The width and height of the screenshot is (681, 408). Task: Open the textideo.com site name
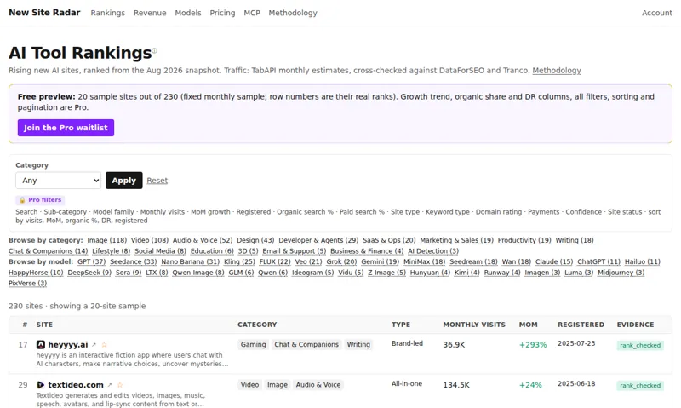coord(76,385)
